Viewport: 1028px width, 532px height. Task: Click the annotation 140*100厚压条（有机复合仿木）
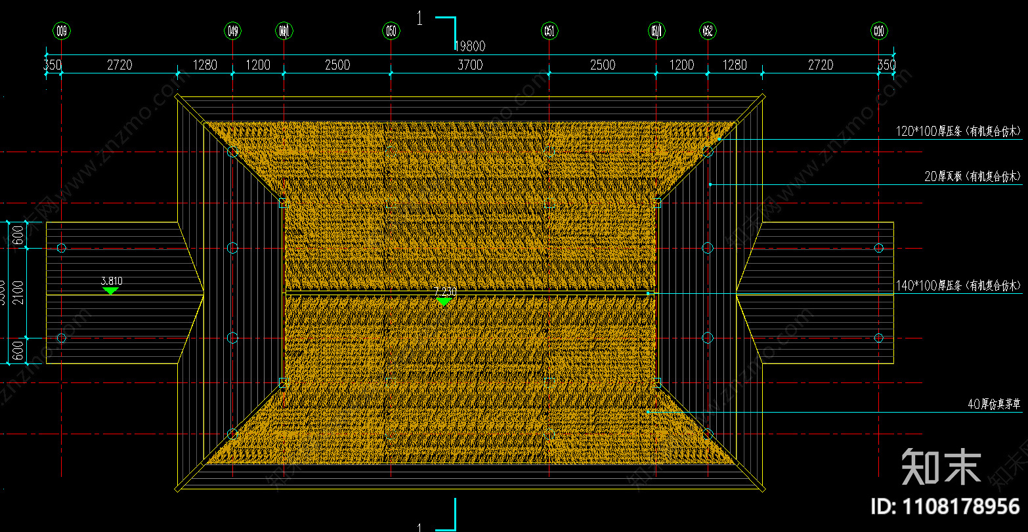[x=958, y=285]
